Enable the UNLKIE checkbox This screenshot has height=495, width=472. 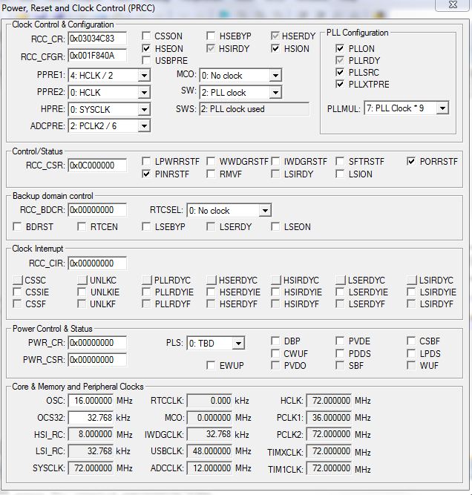click(x=82, y=292)
